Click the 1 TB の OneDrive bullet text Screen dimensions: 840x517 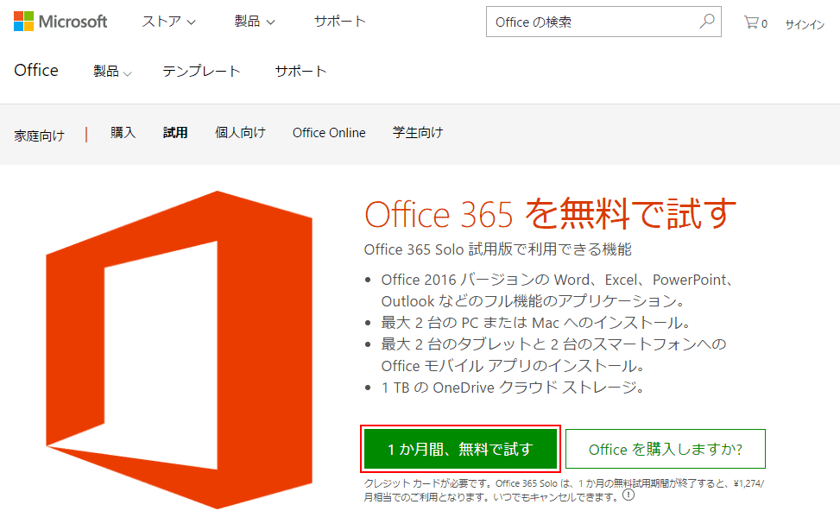pos(513,387)
